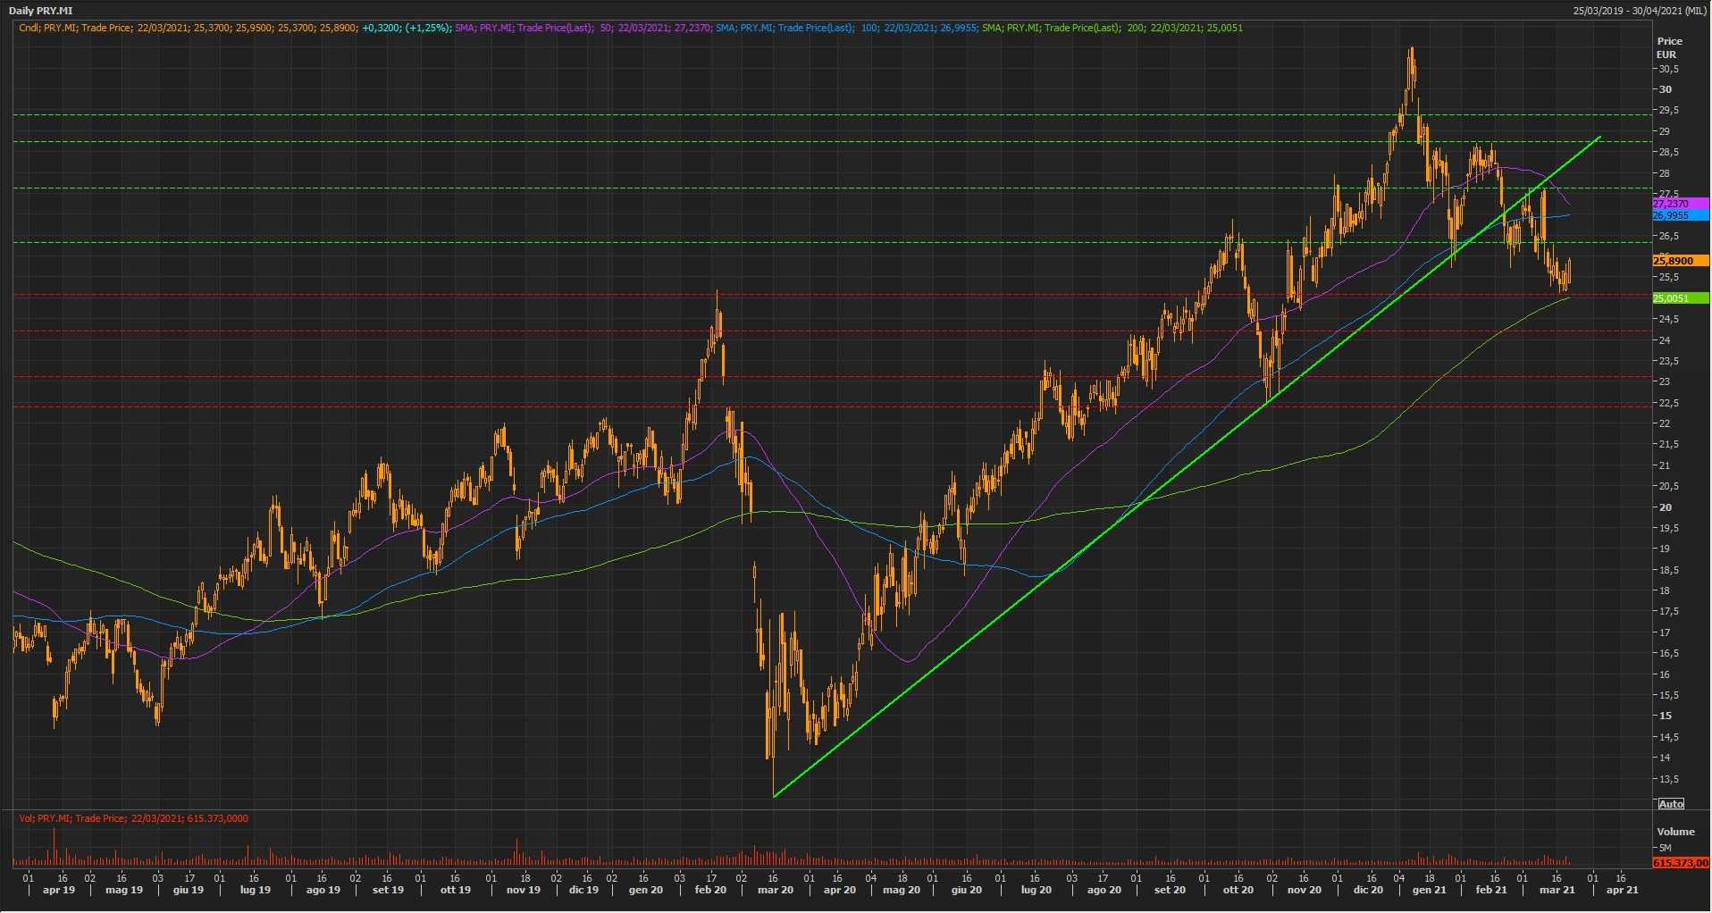Click the 'gen 21' label on time axis
Screen dimensions: 1712x913
click(x=1429, y=890)
